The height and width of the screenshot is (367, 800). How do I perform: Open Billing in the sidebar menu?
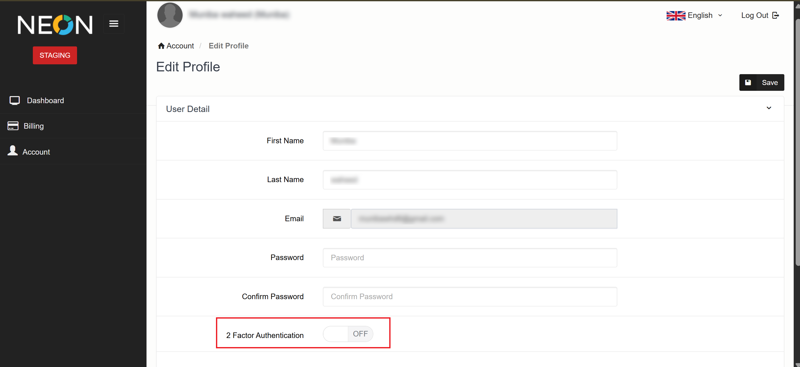pos(34,126)
